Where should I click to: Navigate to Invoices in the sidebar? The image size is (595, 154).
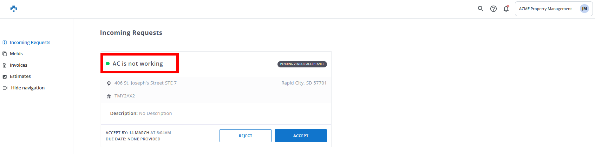(x=18, y=65)
